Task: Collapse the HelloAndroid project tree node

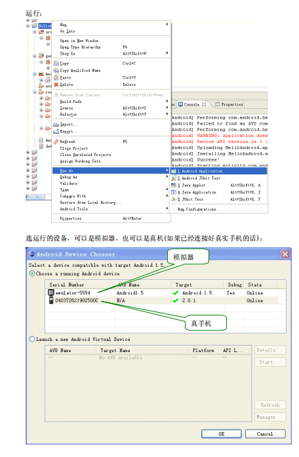Action: (28, 26)
